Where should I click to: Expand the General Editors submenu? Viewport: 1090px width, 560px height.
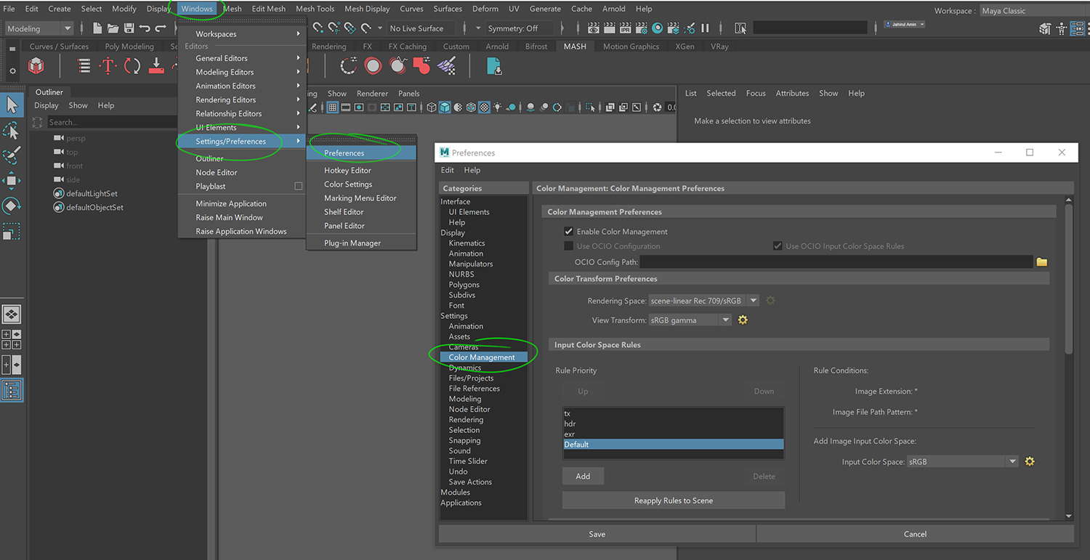coord(242,58)
